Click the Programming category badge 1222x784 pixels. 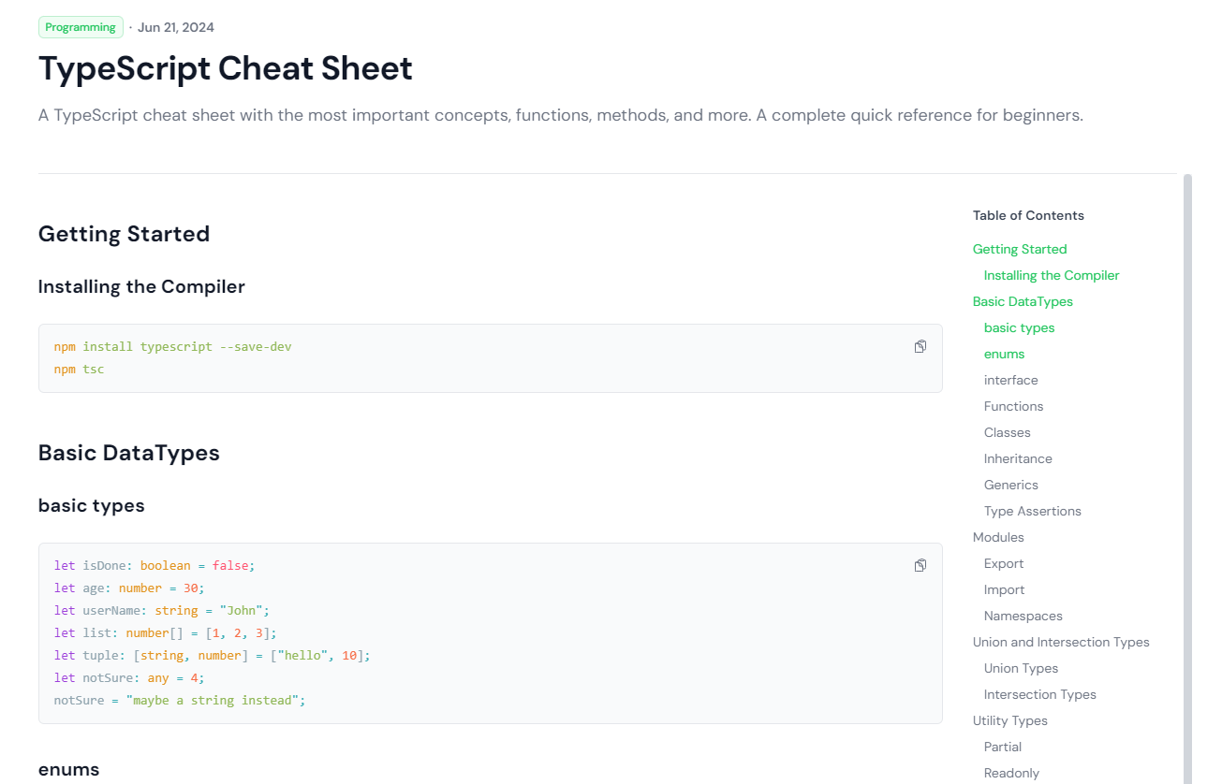pos(81,27)
